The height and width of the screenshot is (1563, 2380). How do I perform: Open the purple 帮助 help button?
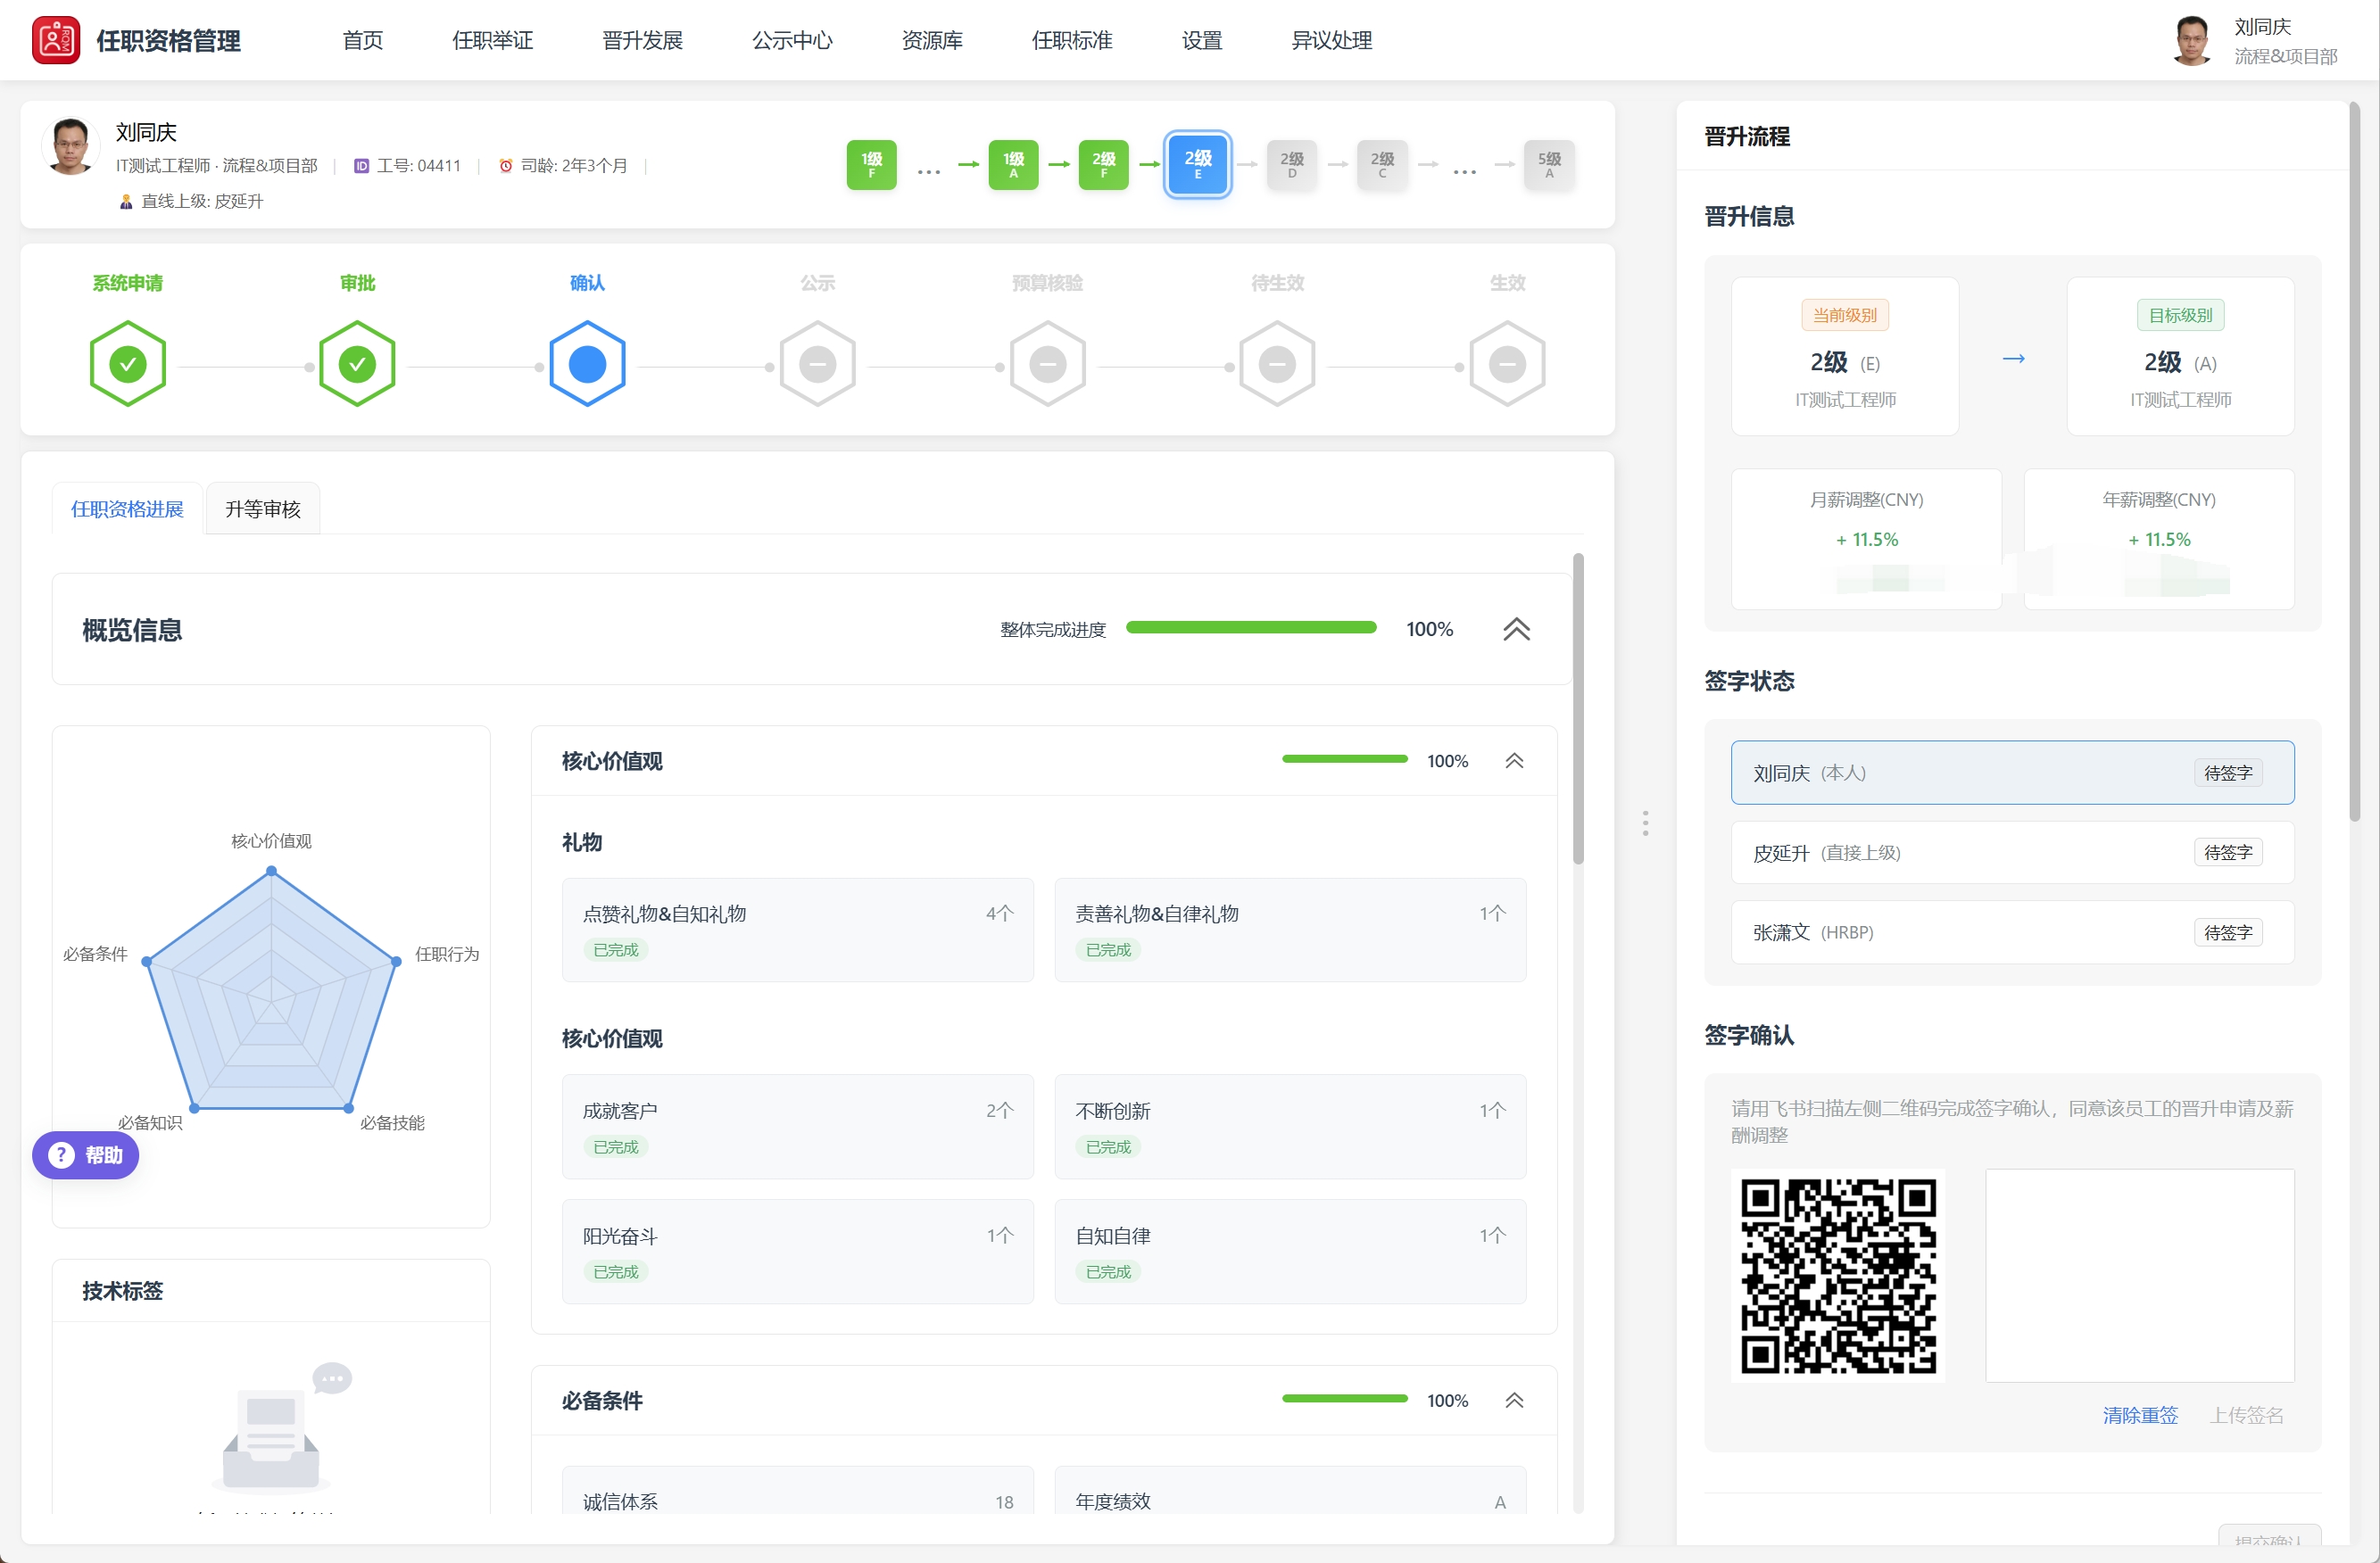(86, 1155)
